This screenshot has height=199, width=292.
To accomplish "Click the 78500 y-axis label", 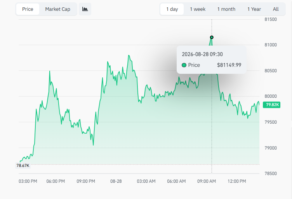I will [271, 173].
